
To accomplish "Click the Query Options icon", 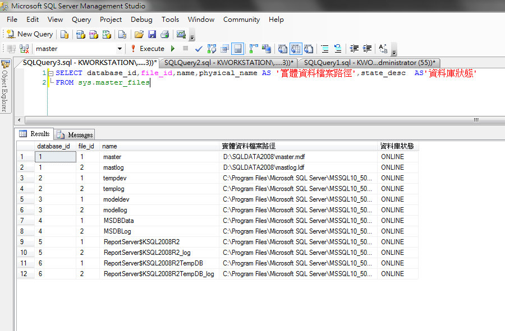I will pos(225,49).
